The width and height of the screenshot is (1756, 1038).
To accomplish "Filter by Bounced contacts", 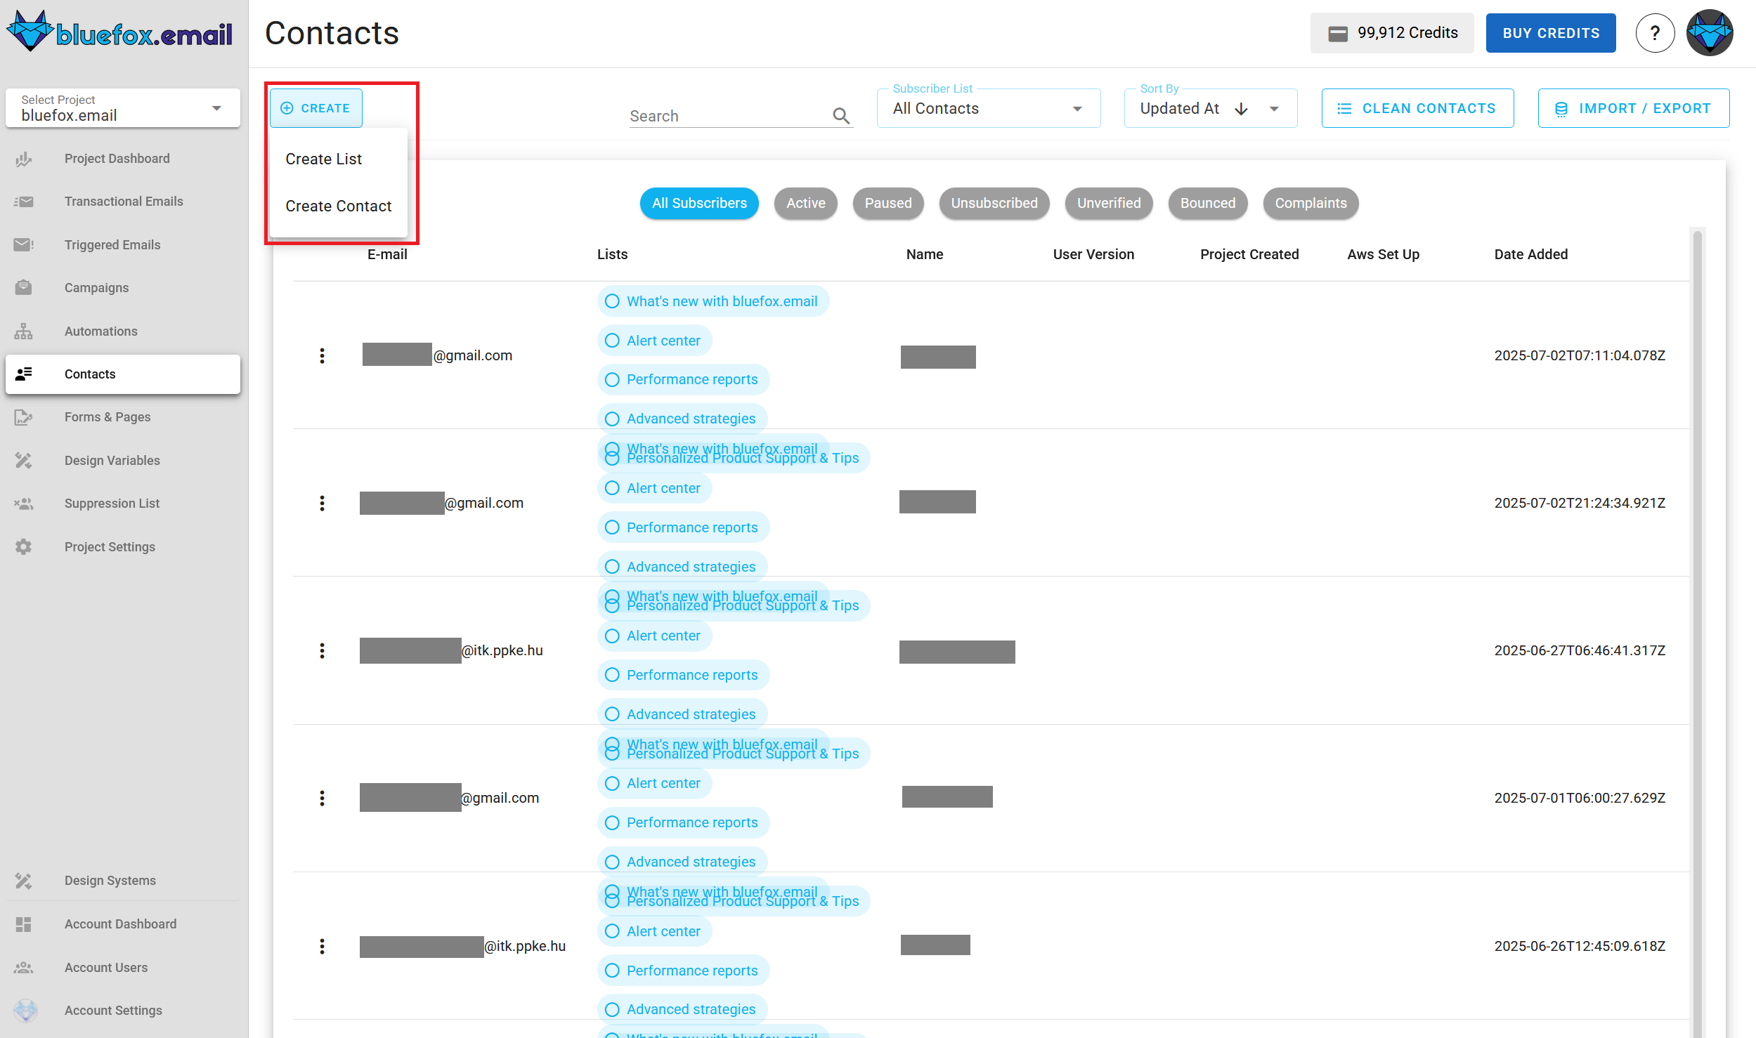I will pos(1207,203).
